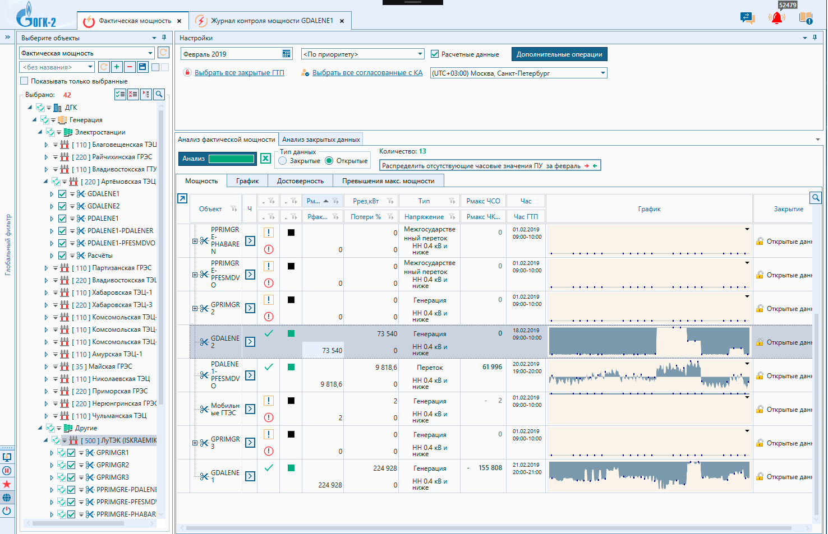Open the Moscow timezone dropdown
Viewport: 828px width, 534px height.
(x=519, y=73)
